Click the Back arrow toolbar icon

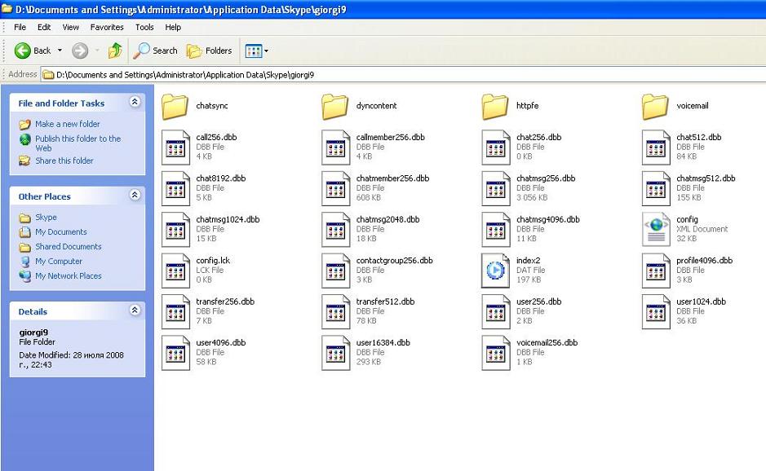(23, 51)
